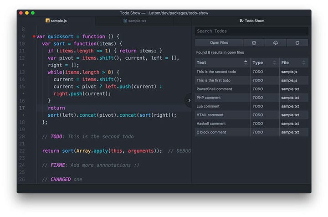Click the FIXME keyword on line 24
The width and height of the screenshot is (328, 217).
(x=58, y=165)
